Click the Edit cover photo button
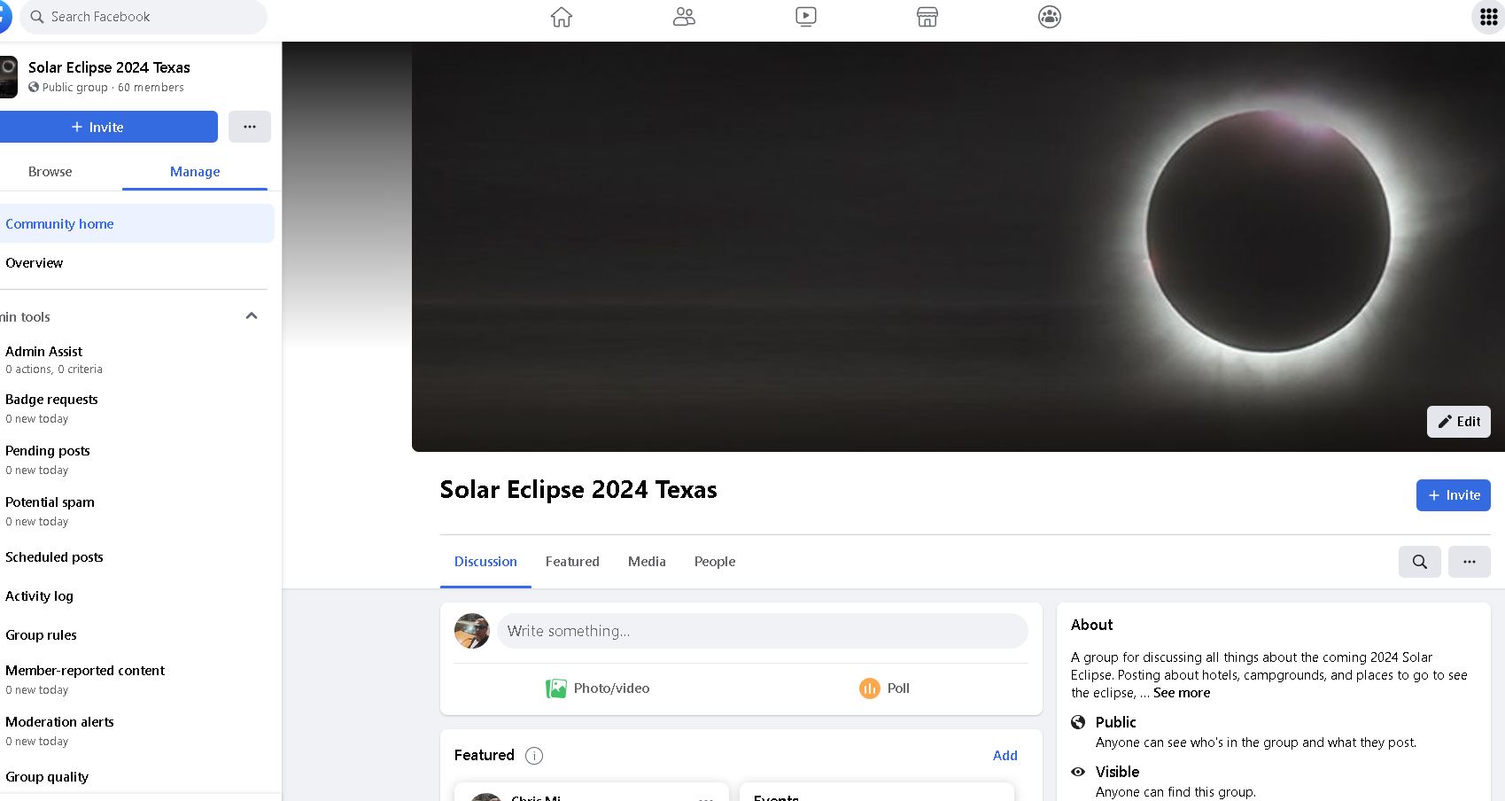The width and height of the screenshot is (1505, 801). point(1459,422)
